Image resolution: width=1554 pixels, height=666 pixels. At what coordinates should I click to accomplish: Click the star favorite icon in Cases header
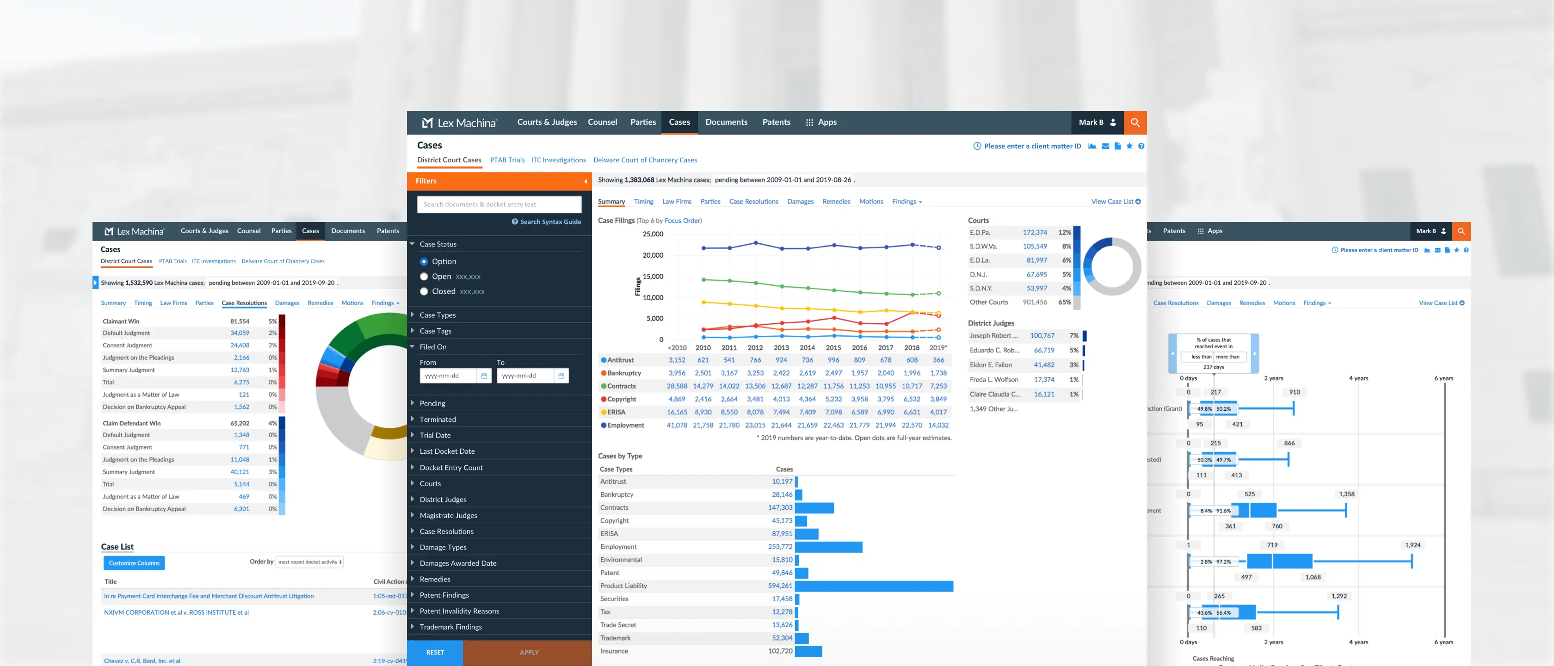coord(1129,146)
